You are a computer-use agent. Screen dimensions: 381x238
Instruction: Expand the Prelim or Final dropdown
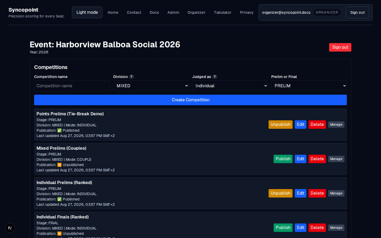pyautogui.click(x=309, y=86)
